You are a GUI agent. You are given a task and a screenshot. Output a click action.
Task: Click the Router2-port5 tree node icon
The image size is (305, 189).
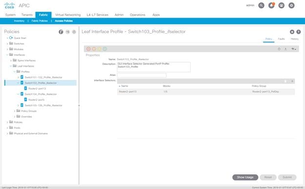point(25,100)
